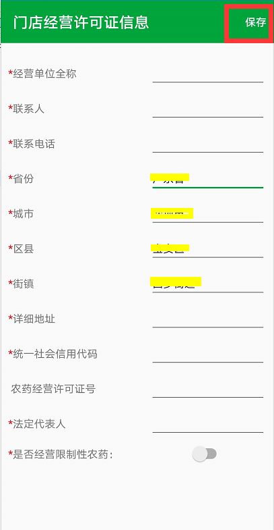Focus the 联系人 text field
This screenshot has height=530, width=274.
coord(207,109)
